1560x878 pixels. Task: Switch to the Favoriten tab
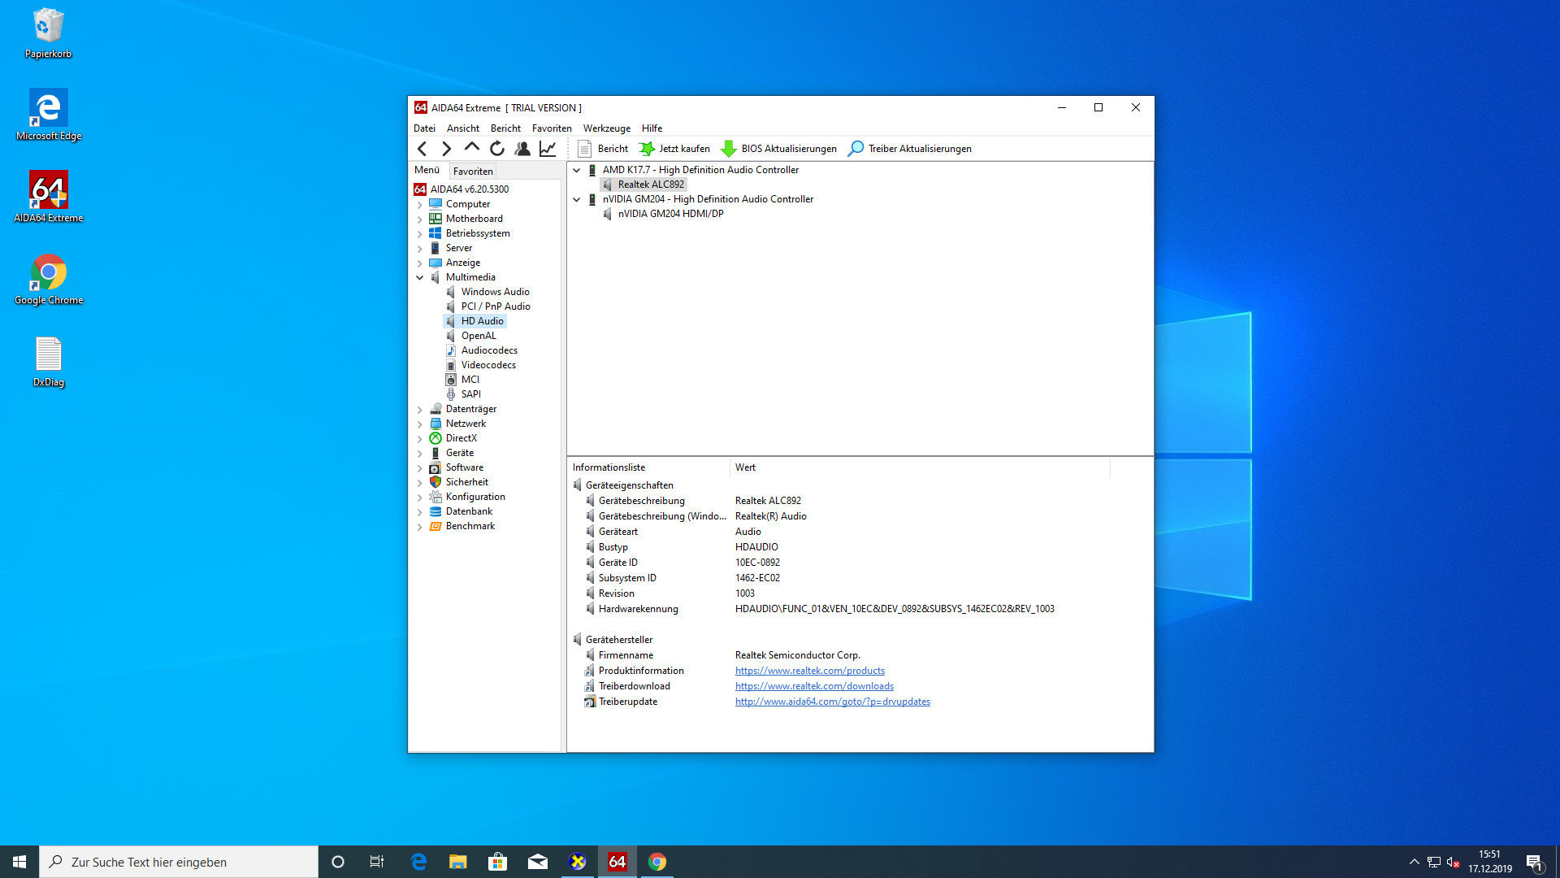click(x=473, y=171)
